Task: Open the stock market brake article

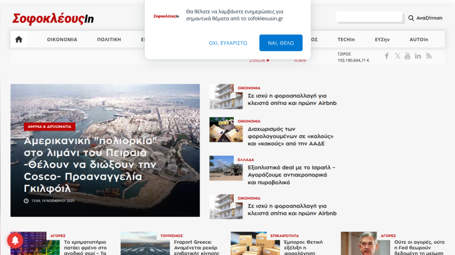Action: tap(86, 247)
